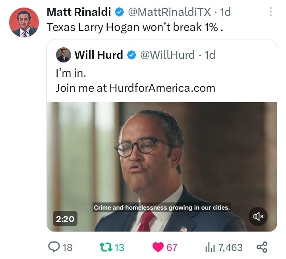
Task: Click Matt Rinaldi's profile avatar
Action: pyautogui.click(x=24, y=22)
